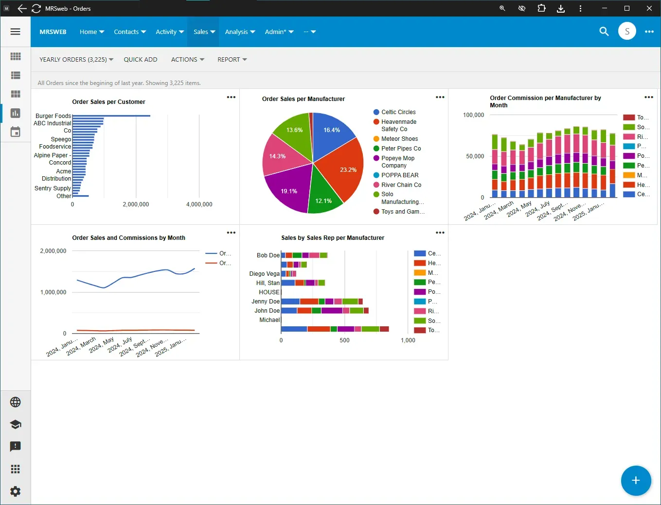Open the Contacts menu

pos(130,32)
